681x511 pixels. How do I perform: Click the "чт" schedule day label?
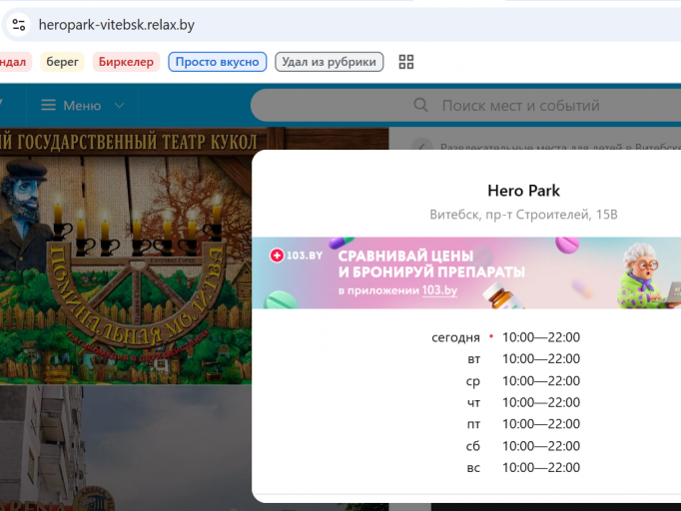click(x=473, y=403)
